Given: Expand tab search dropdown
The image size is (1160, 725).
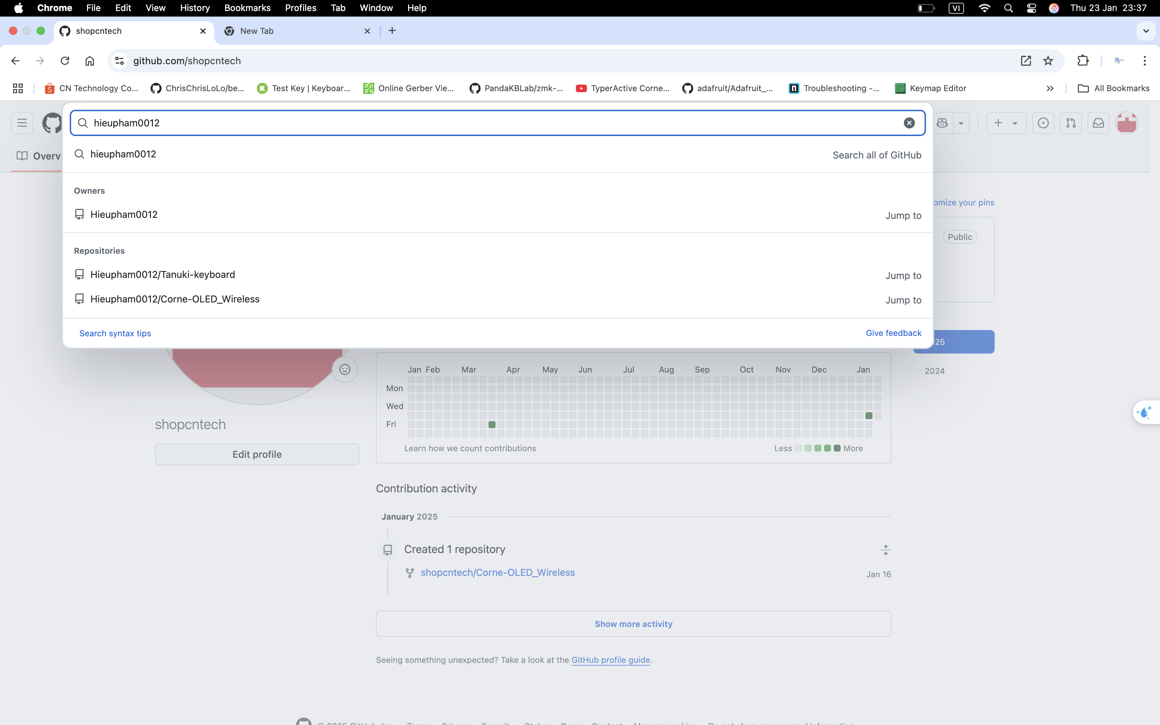Looking at the screenshot, I should pyautogui.click(x=1146, y=31).
